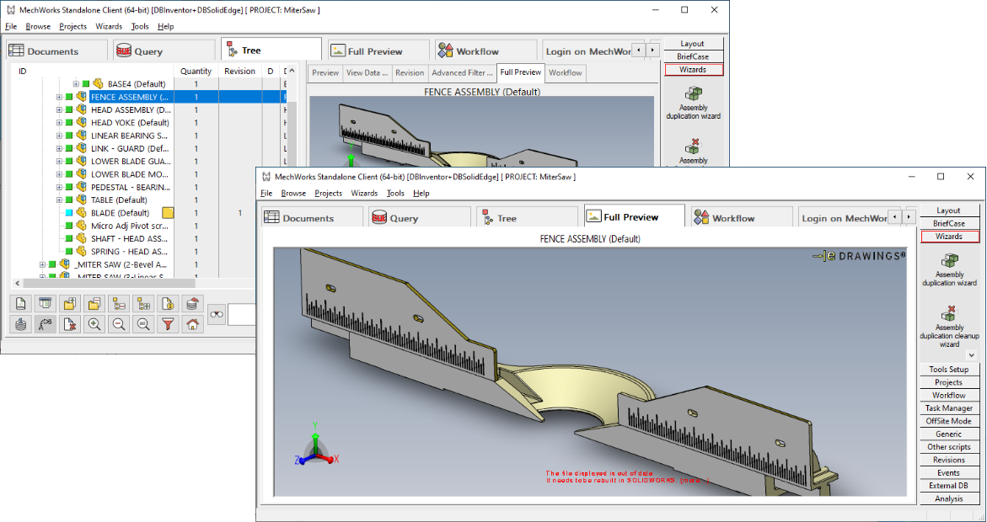Click the Task Manager button
Screen dimensions: 987x522
[x=950, y=408]
